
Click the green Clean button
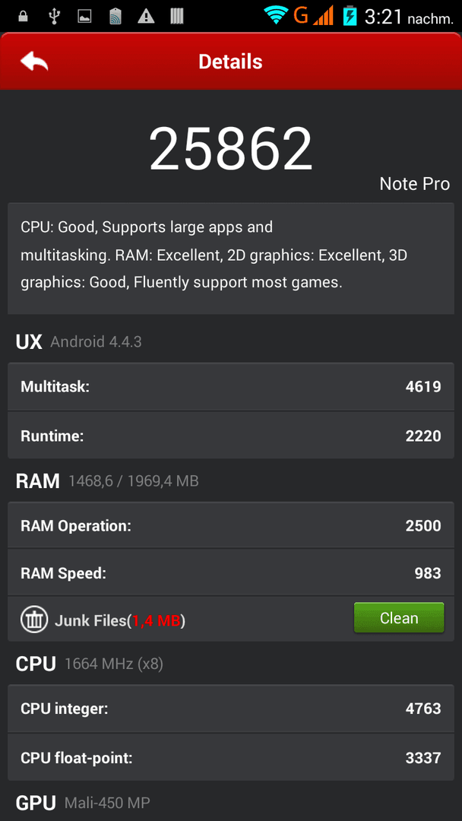[x=399, y=618]
